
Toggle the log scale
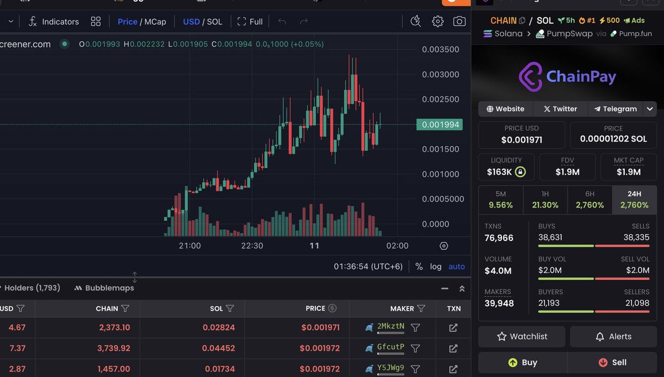pyautogui.click(x=436, y=266)
